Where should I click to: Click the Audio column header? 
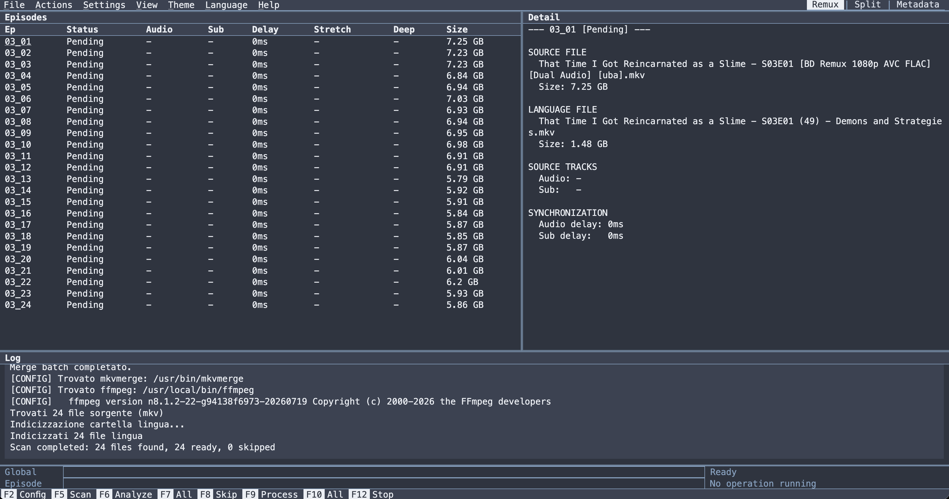[x=159, y=29]
